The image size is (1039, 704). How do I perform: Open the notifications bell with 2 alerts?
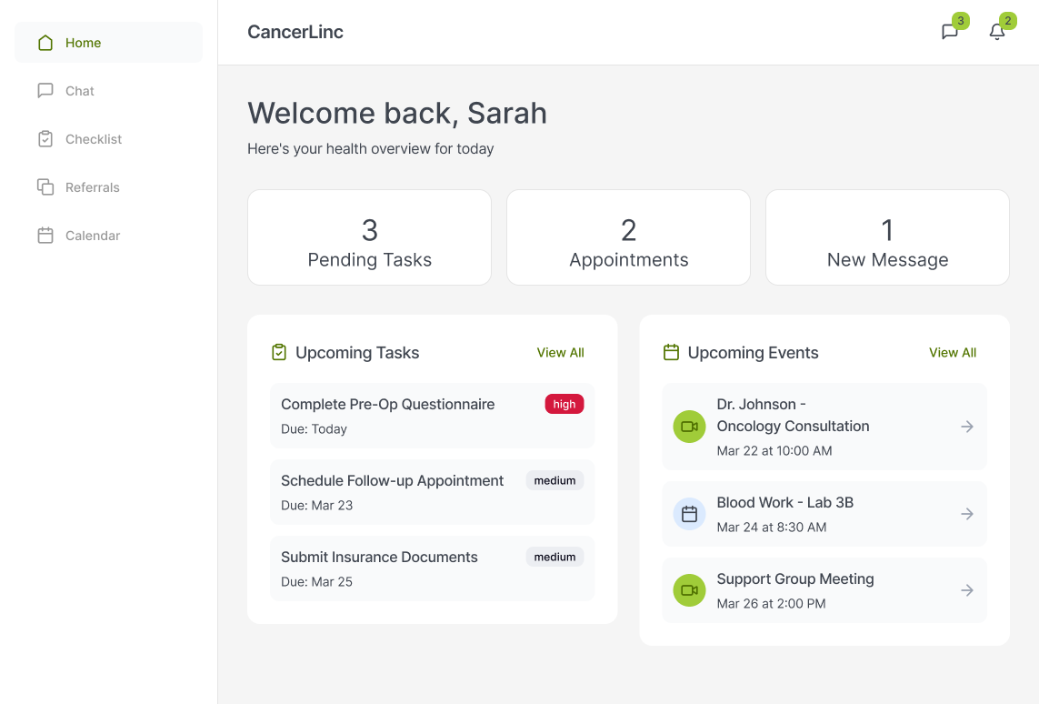click(997, 31)
